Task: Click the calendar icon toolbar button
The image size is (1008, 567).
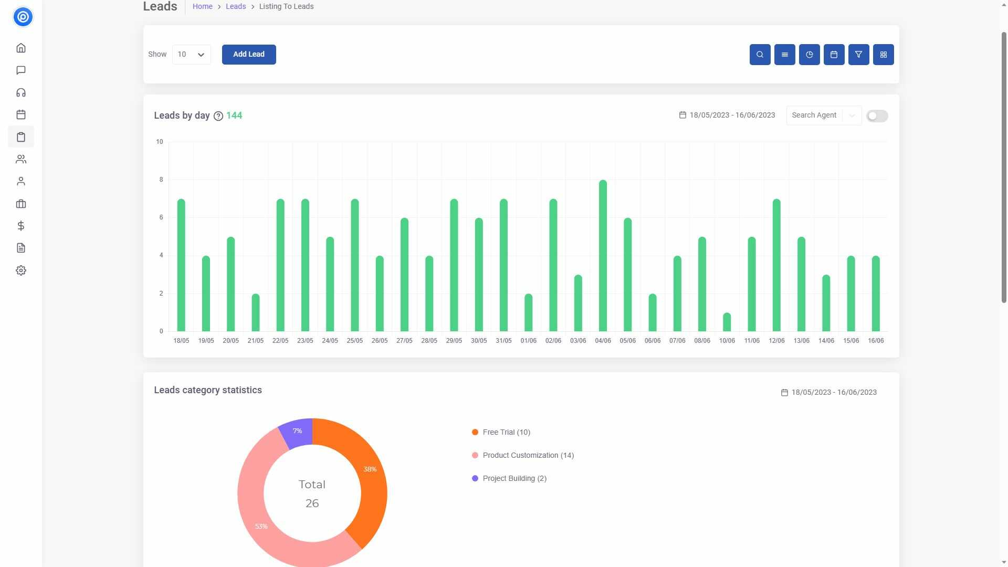Action: 834,55
